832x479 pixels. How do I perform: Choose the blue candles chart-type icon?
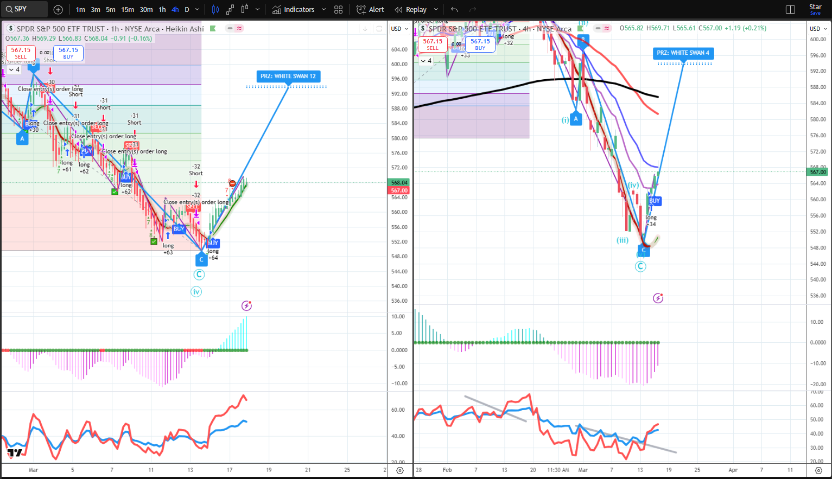coord(215,9)
